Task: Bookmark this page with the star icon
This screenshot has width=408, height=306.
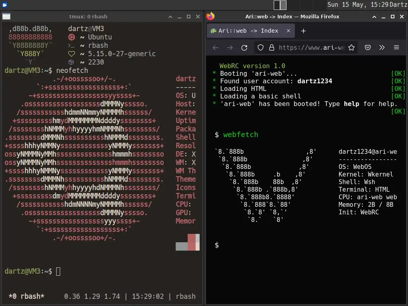Action: [x=351, y=48]
